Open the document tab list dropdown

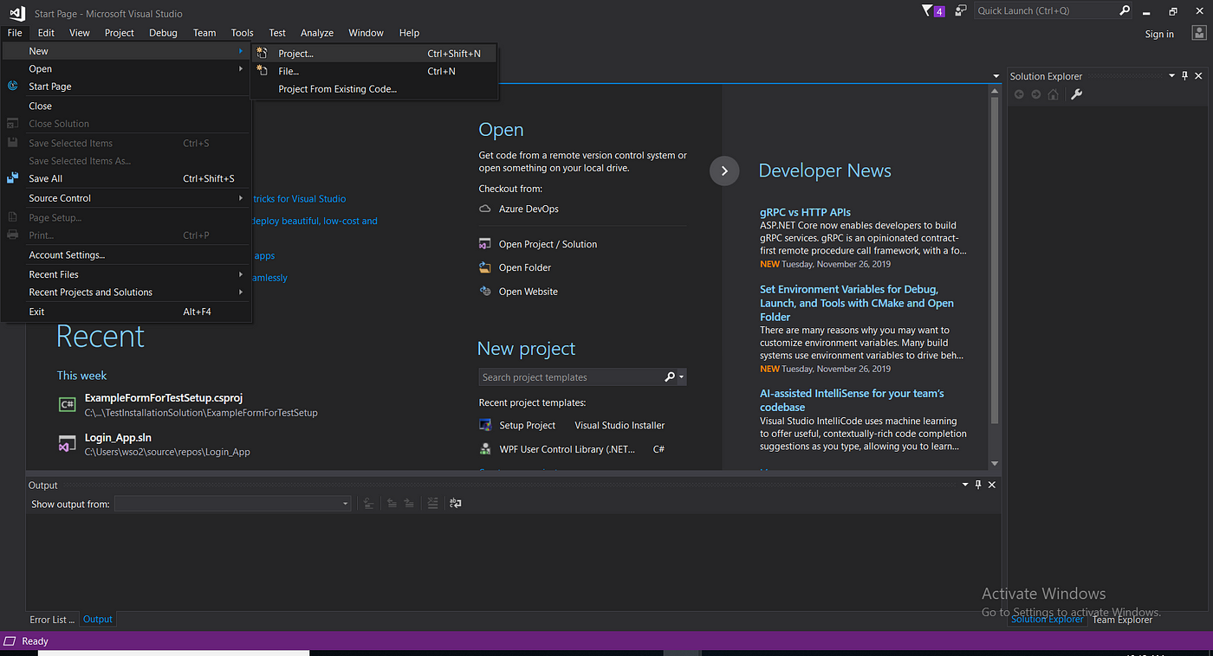tap(996, 76)
